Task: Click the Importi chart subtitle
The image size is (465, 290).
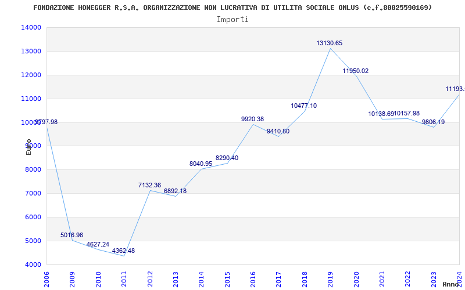Action: pyautogui.click(x=233, y=20)
